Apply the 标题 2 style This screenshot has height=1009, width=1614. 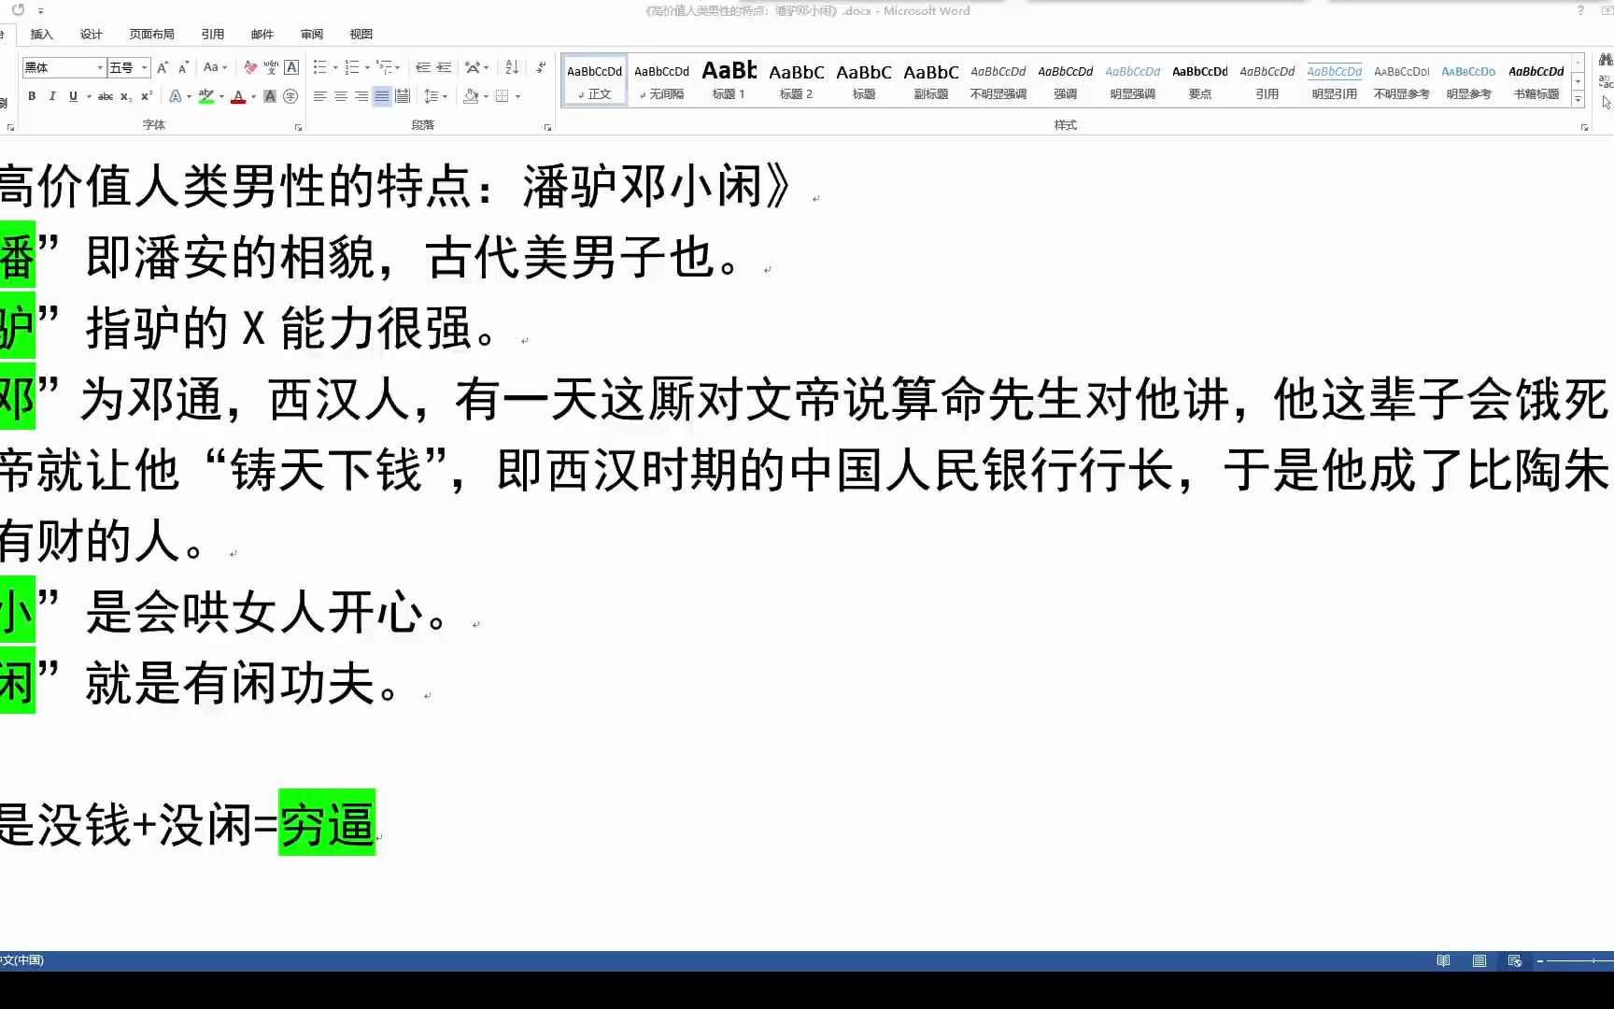click(x=797, y=80)
